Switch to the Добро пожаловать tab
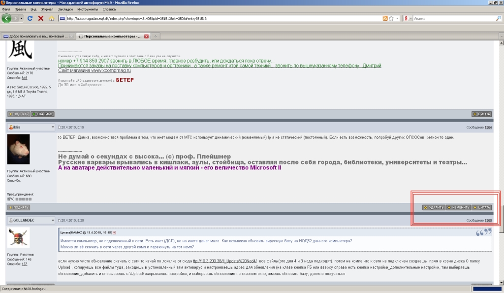504x293 pixels. tap(38, 36)
